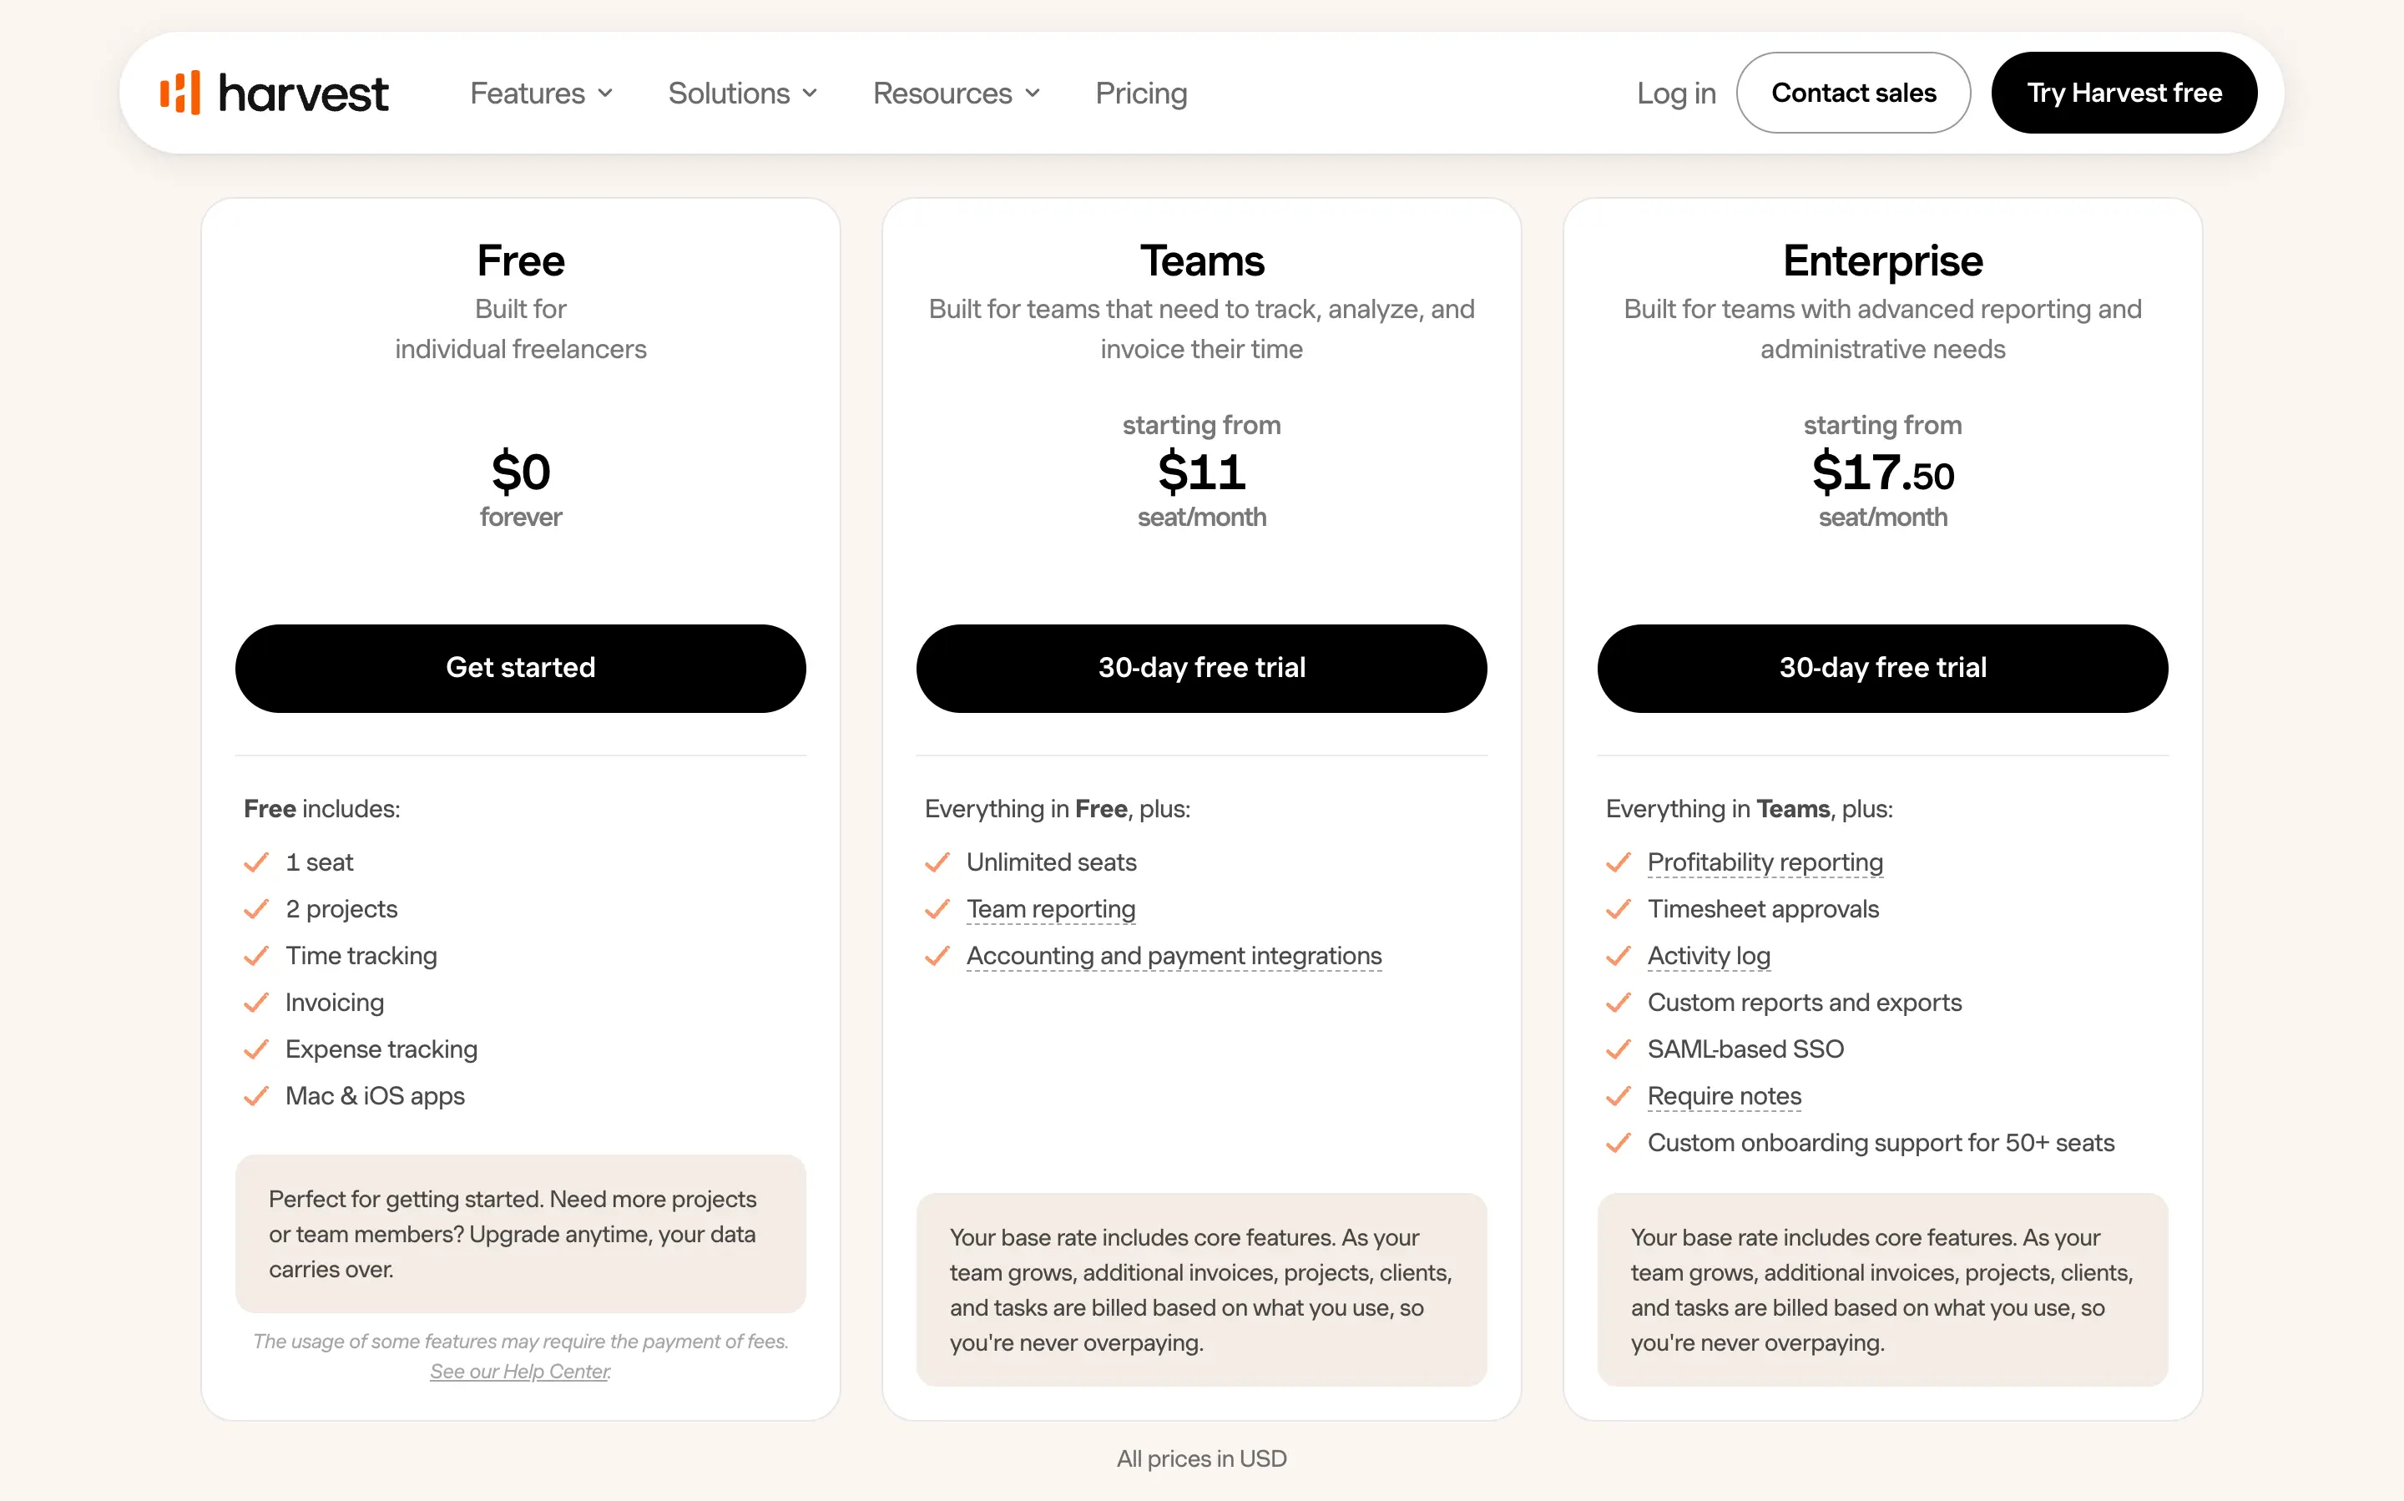Start the Teams 30-day free trial
2404x1501 pixels.
pyautogui.click(x=1201, y=668)
